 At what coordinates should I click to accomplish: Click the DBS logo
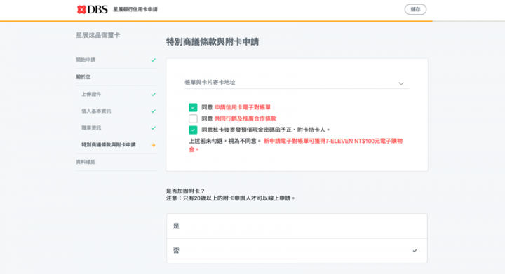(92, 9)
